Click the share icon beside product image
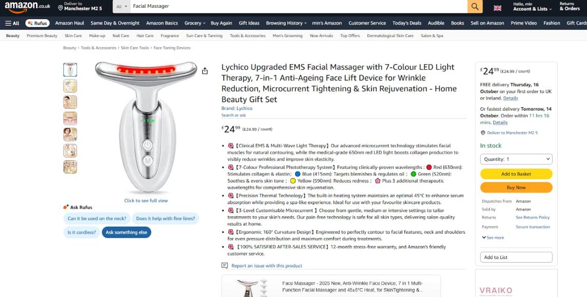The image size is (587, 297). (205, 71)
